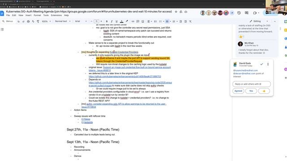The width and height of the screenshot is (287, 161).
Task: Undo the last edit
Action: coord(18,21)
